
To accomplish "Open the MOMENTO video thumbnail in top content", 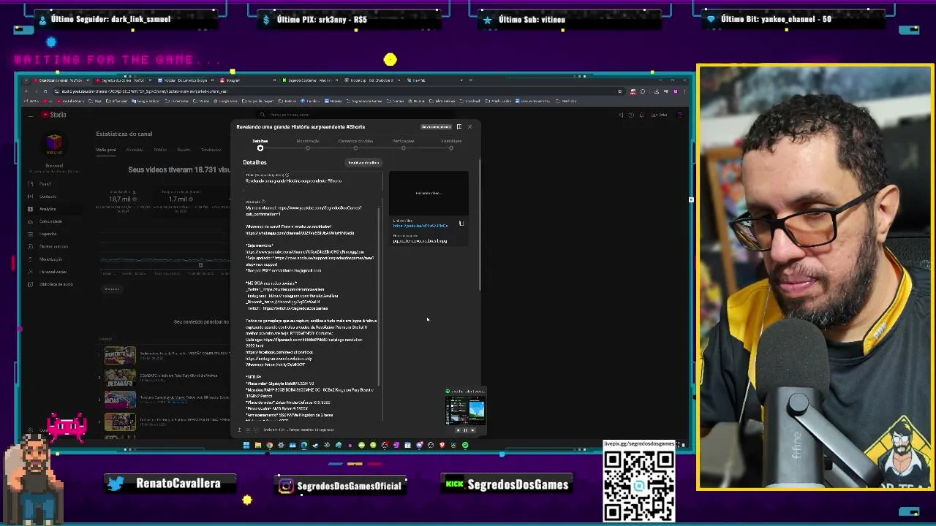I will coord(120,356).
